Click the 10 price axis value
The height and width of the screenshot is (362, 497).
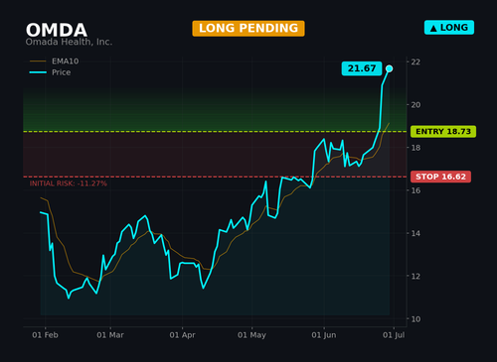pyautogui.click(x=415, y=319)
